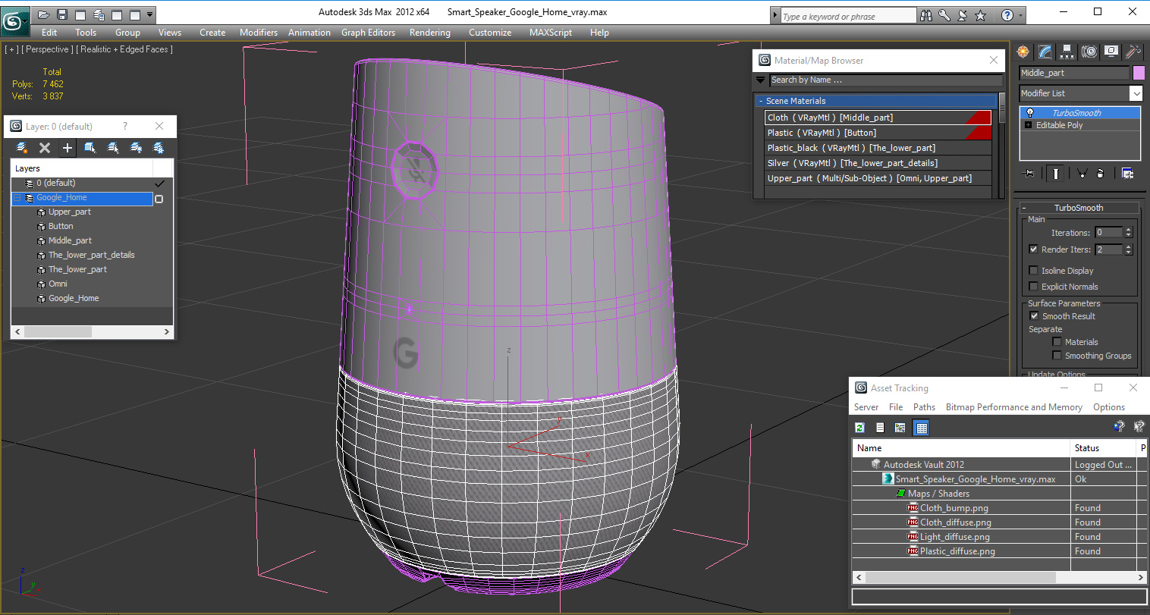Expand Editable Poly sub-object plus box
This screenshot has height=615, width=1150.
(1029, 125)
